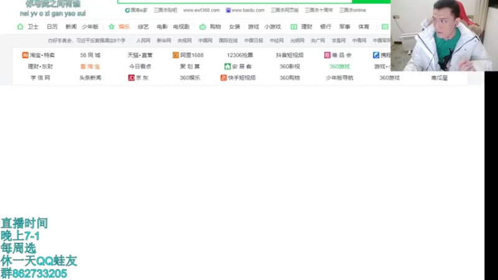Open 少年版 in the navigation bar
The width and height of the screenshot is (498, 280).
(x=90, y=27)
